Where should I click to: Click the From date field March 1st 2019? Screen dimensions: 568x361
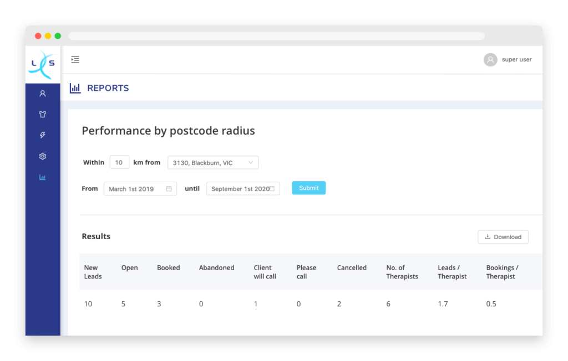click(x=140, y=188)
